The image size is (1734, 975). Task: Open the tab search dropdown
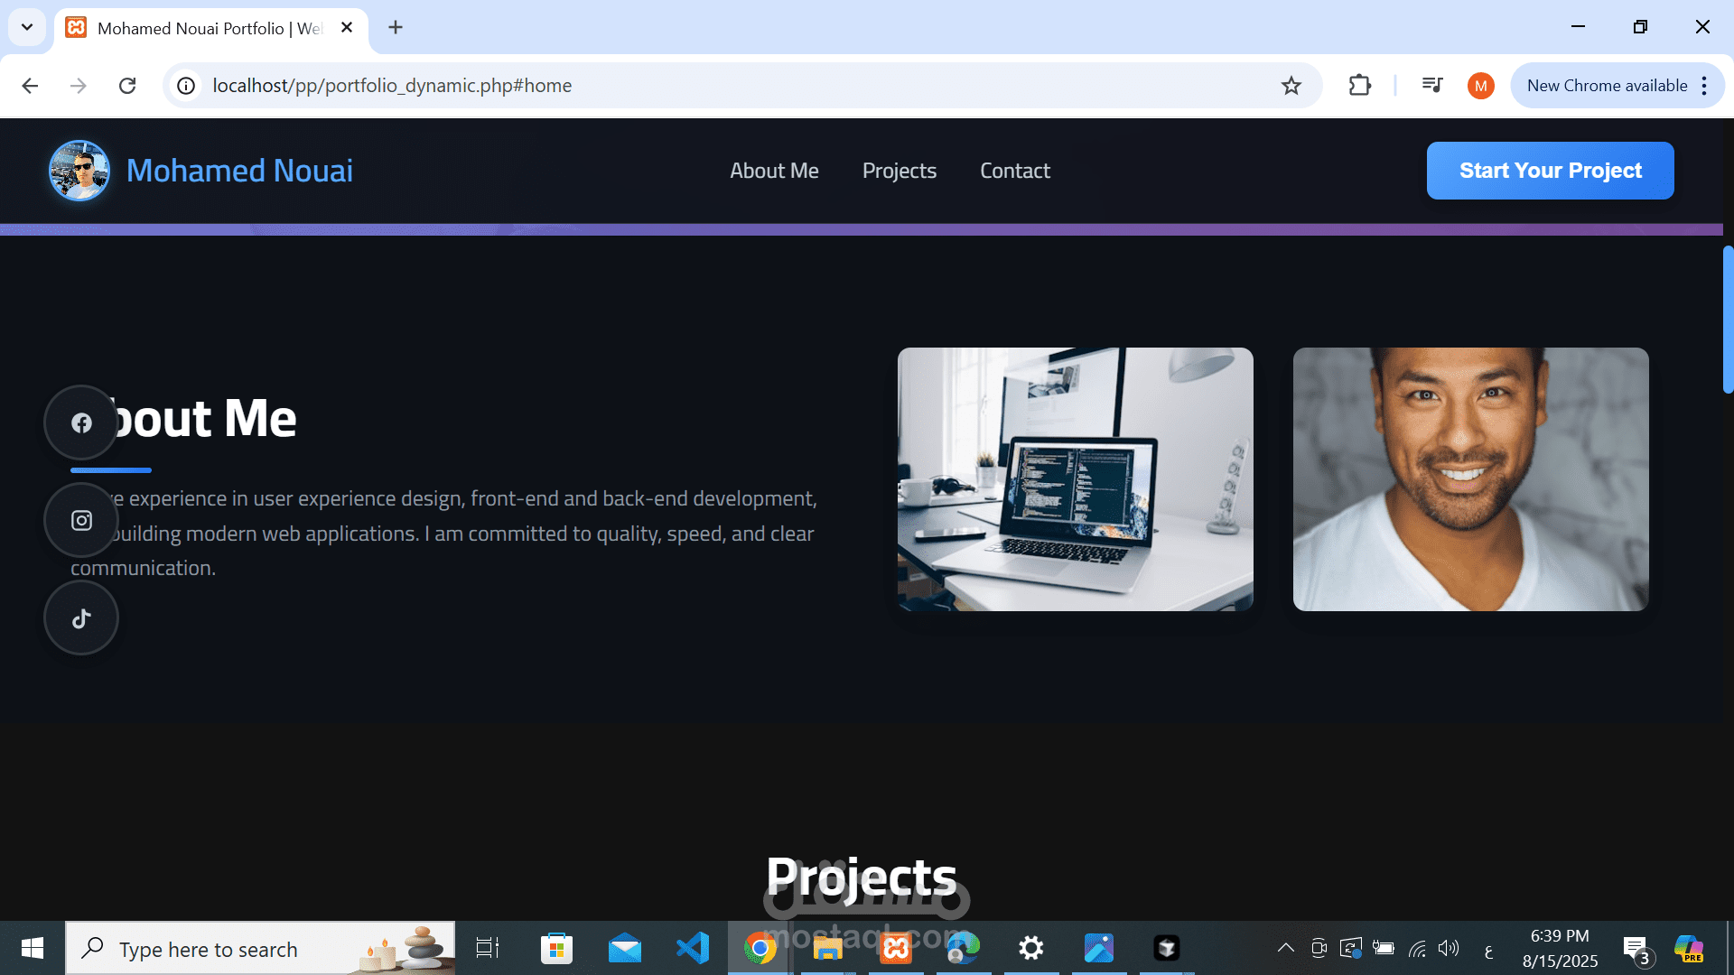click(x=27, y=27)
